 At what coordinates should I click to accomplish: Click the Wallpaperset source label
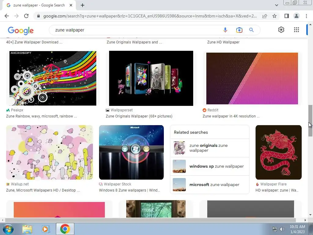[x=122, y=110]
